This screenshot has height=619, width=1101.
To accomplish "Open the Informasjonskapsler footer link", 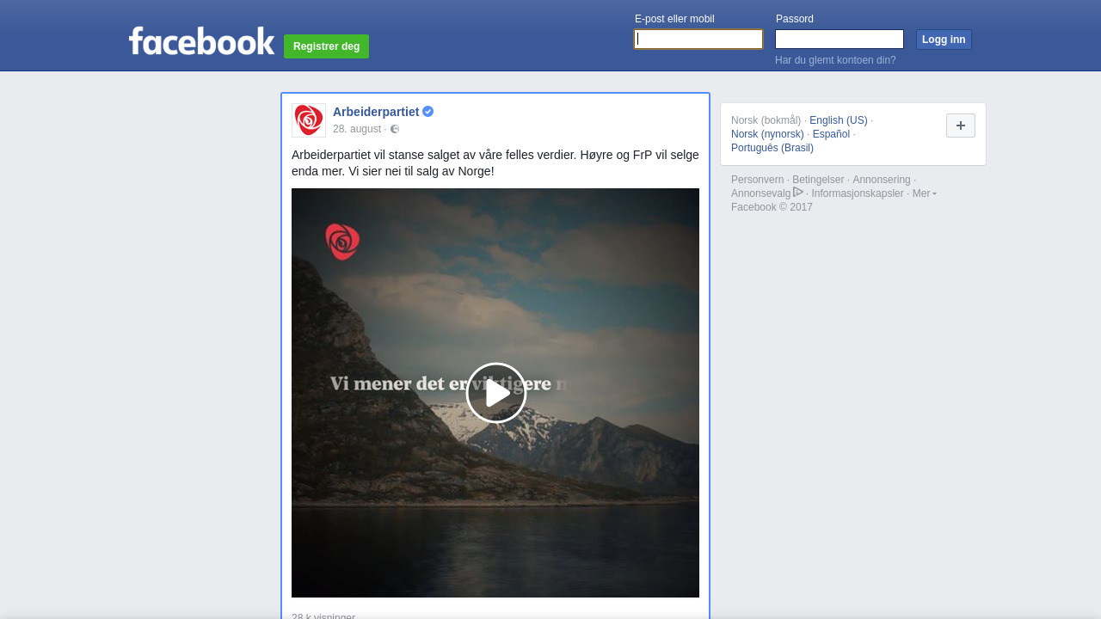I will (x=858, y=193).
